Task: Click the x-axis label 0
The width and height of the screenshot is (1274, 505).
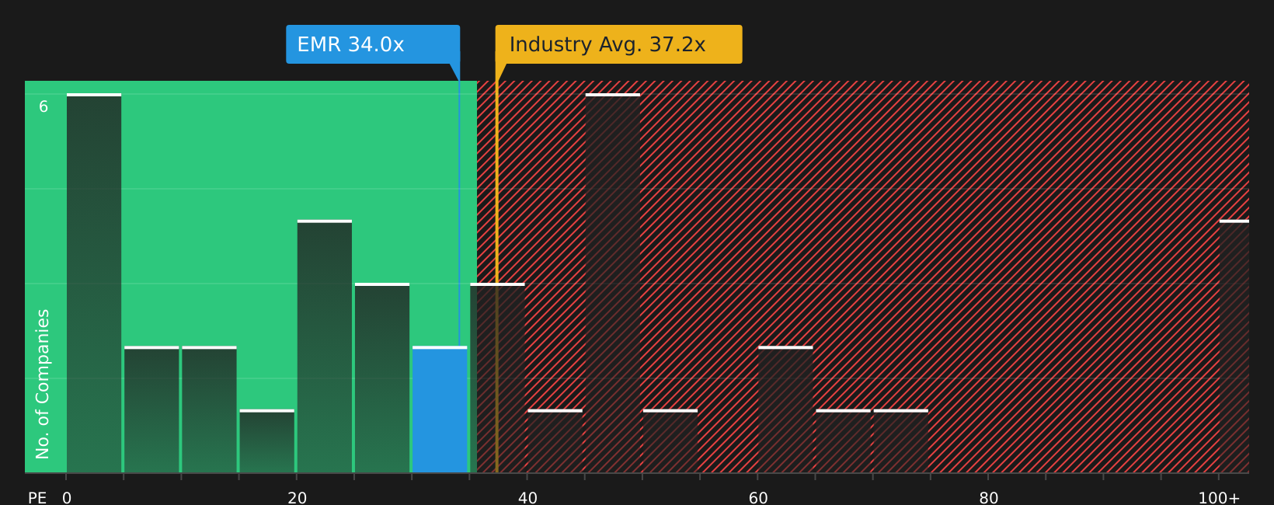Action: (x=67, y=498)
